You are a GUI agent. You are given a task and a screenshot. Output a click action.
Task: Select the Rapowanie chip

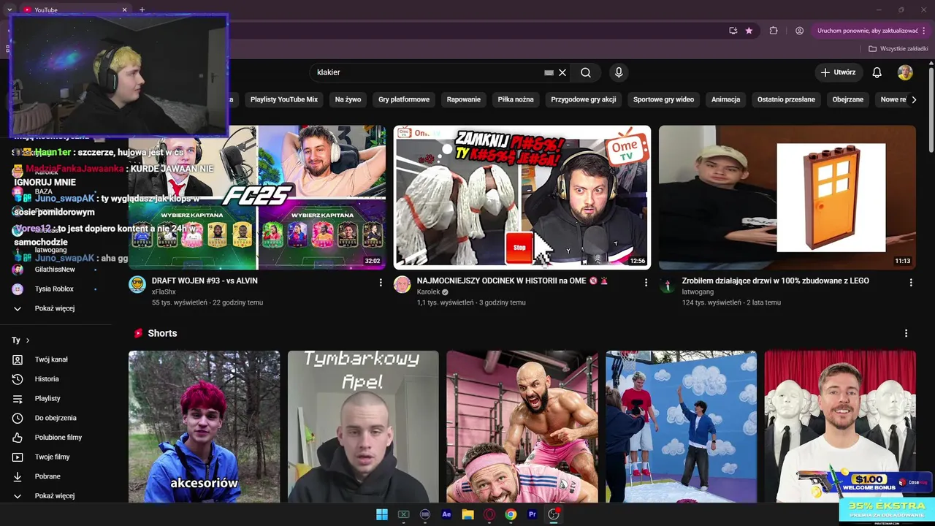(464, 99)
